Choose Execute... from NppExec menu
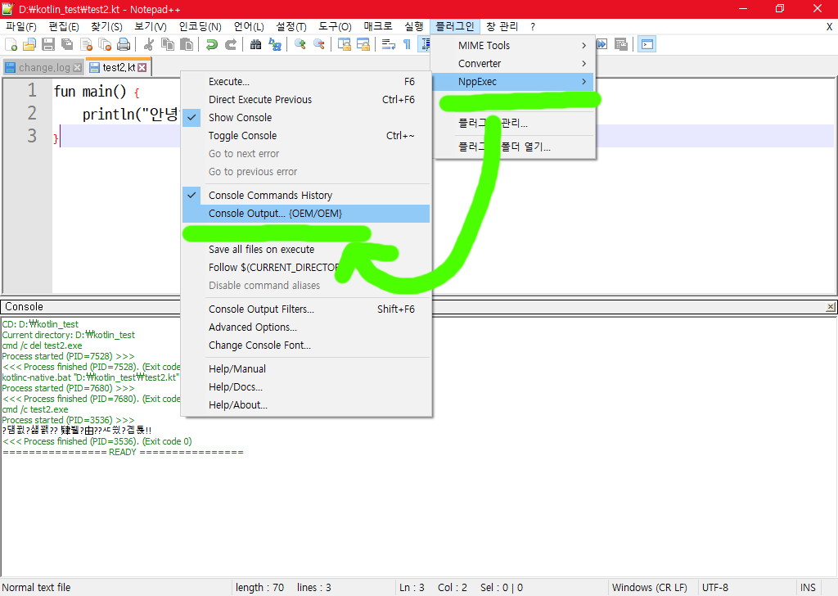 click(x=306, y=82)
